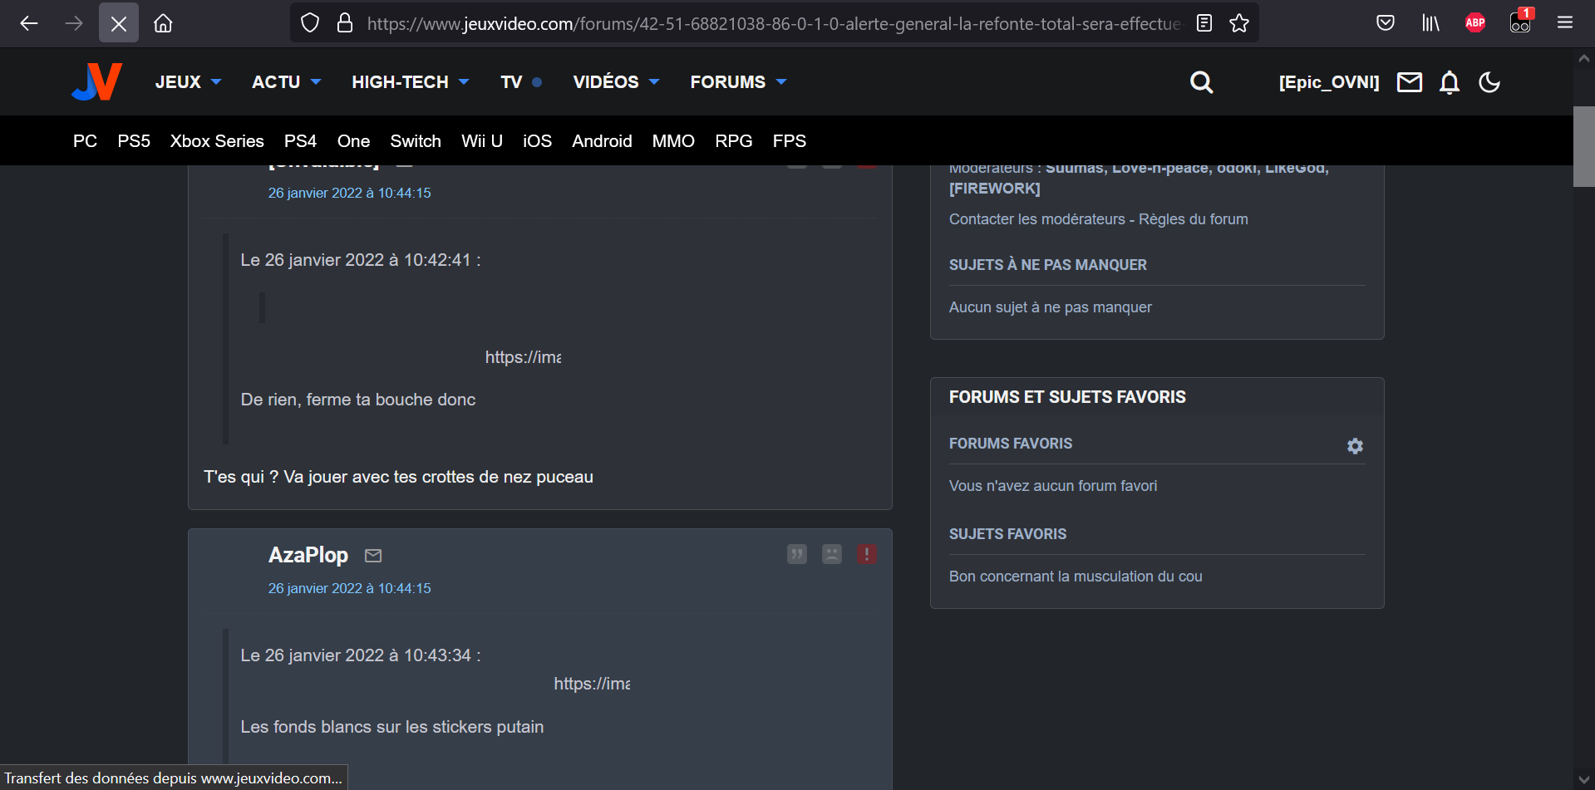Open private messages from the header envelope
This screenshot has width=1595, height=790.
point(1410,82)
